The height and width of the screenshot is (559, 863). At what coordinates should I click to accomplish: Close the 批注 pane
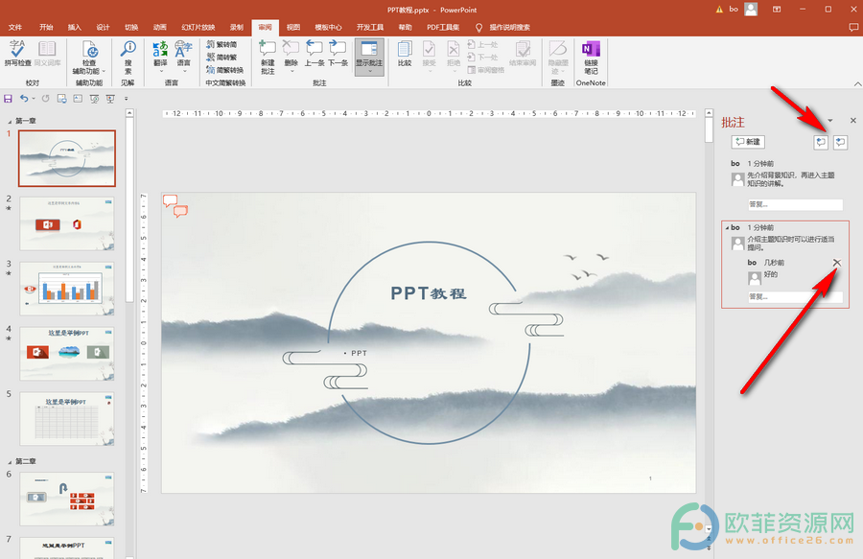pyautogui.click(x=853, y=121)
